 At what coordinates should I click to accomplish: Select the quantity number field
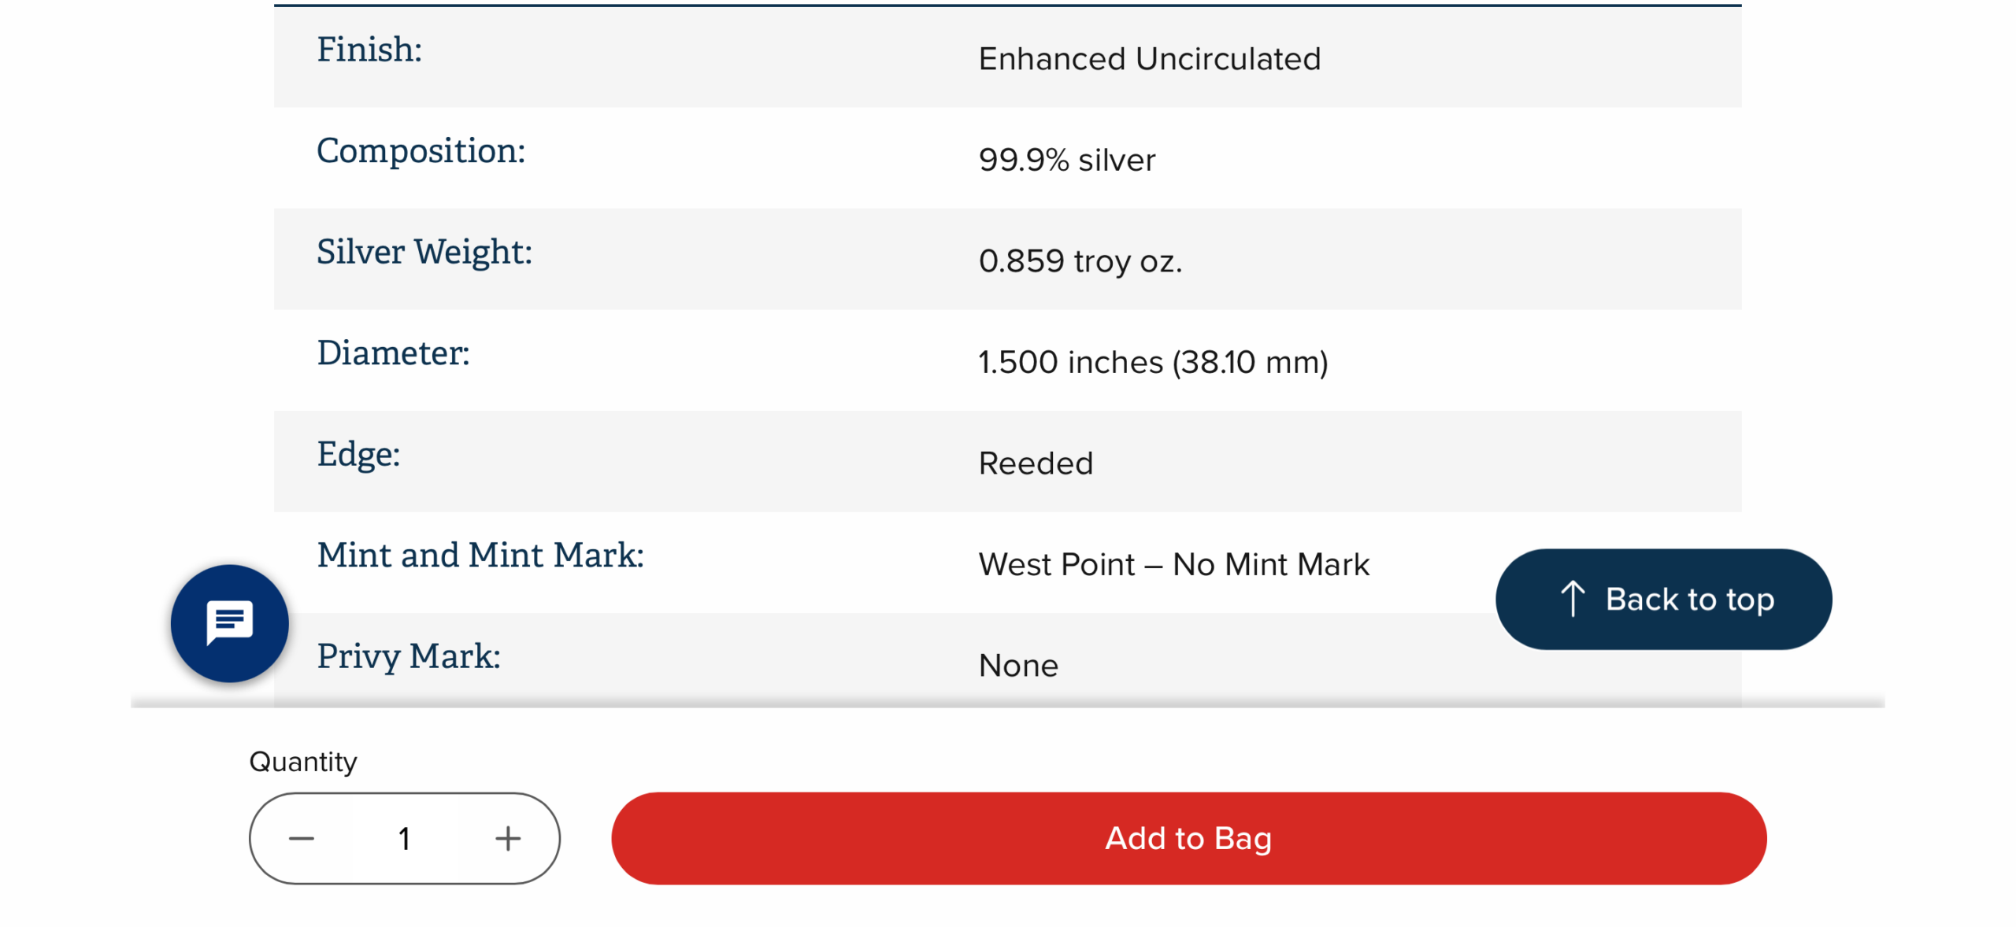[x=404, y=837]
